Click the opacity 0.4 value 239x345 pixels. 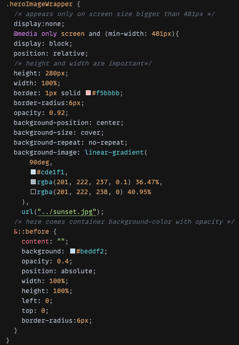(63, 261)
